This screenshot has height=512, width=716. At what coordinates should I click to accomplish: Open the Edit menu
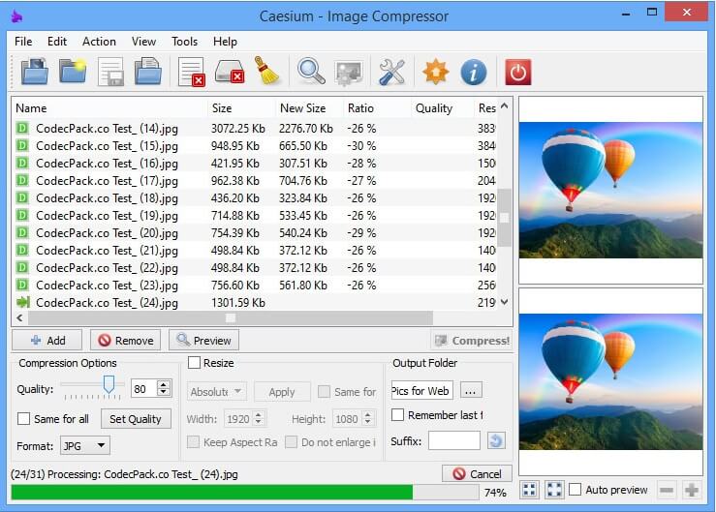click(x=57, y=42)
